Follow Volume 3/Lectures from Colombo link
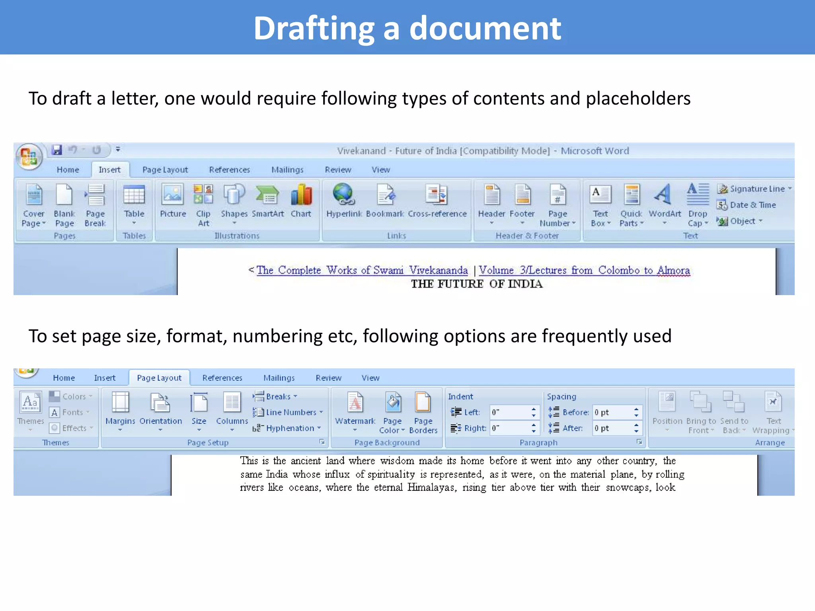815x611 pixels. tap(584, 270)
